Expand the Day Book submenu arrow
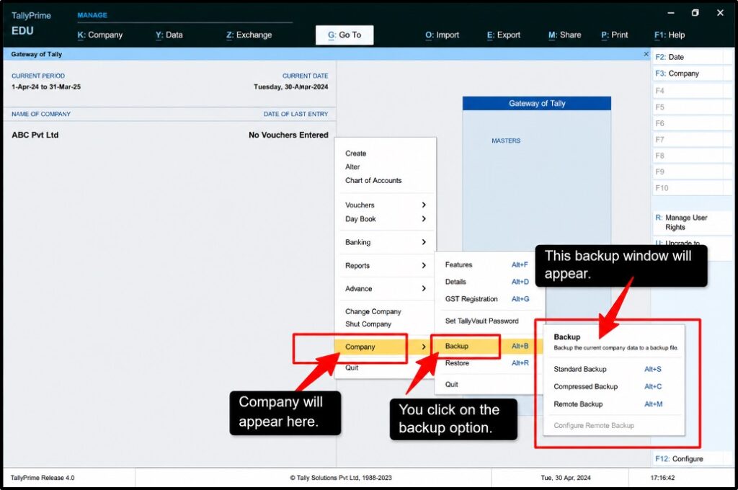Screen dimensions: 738x490 coord(424,219)
